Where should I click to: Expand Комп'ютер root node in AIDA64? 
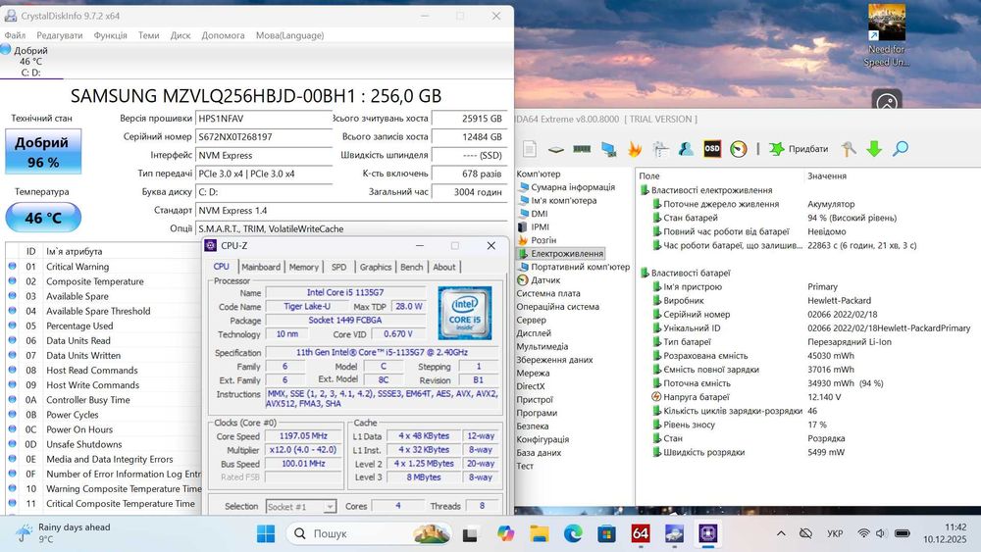click(x=538, y=174)
